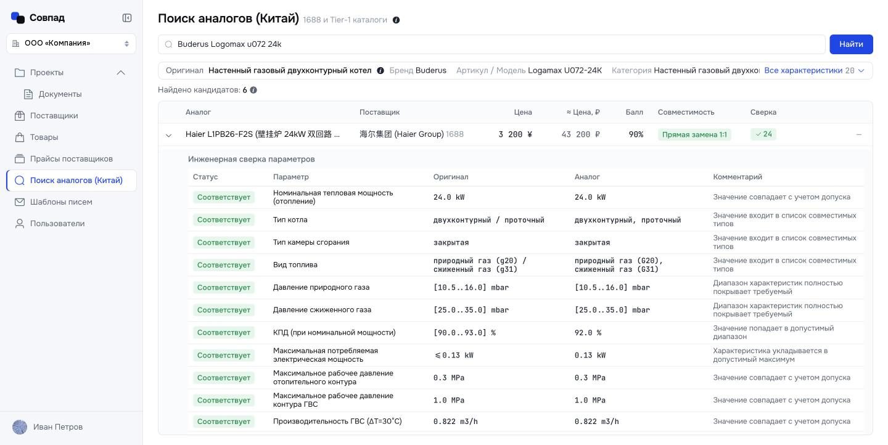
Task: Click analog value 92.0 %
Action: point(588,333)
